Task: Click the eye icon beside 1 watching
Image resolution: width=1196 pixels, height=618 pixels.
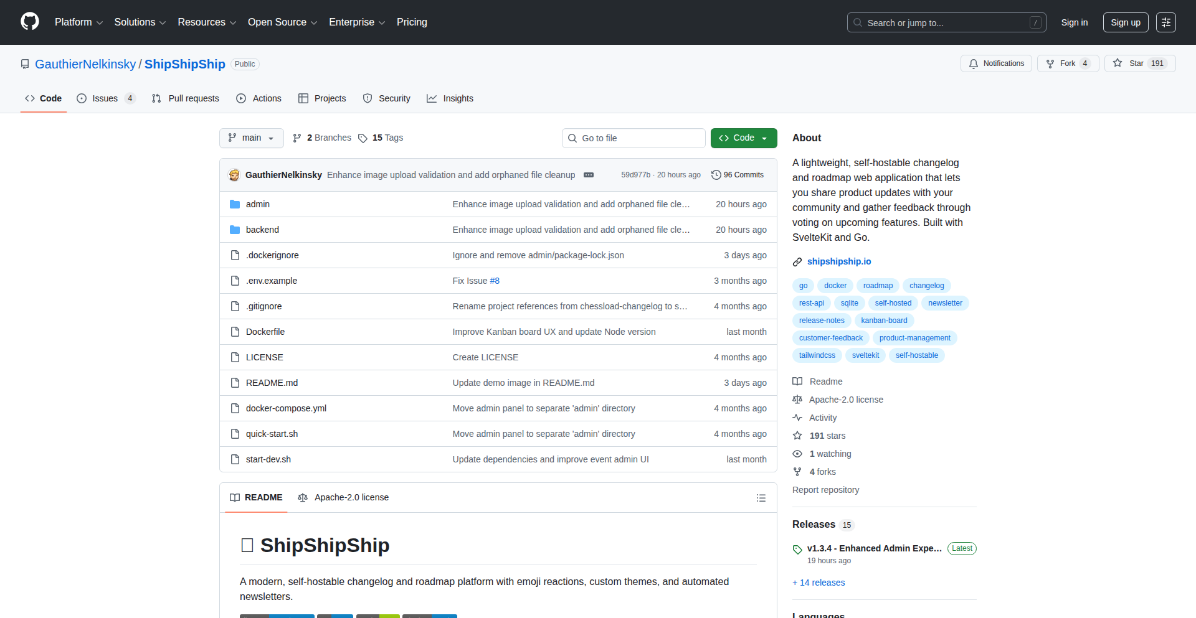Action: click(797, 454)
